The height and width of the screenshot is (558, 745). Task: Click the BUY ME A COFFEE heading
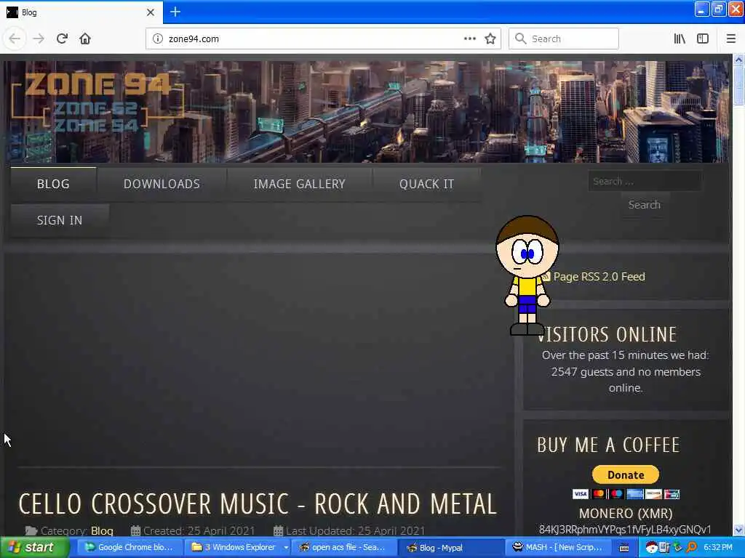(608, 445)
